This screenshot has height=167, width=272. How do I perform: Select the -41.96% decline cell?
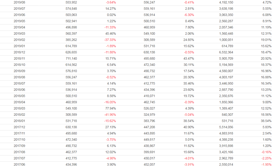click(x=110, y=115)
